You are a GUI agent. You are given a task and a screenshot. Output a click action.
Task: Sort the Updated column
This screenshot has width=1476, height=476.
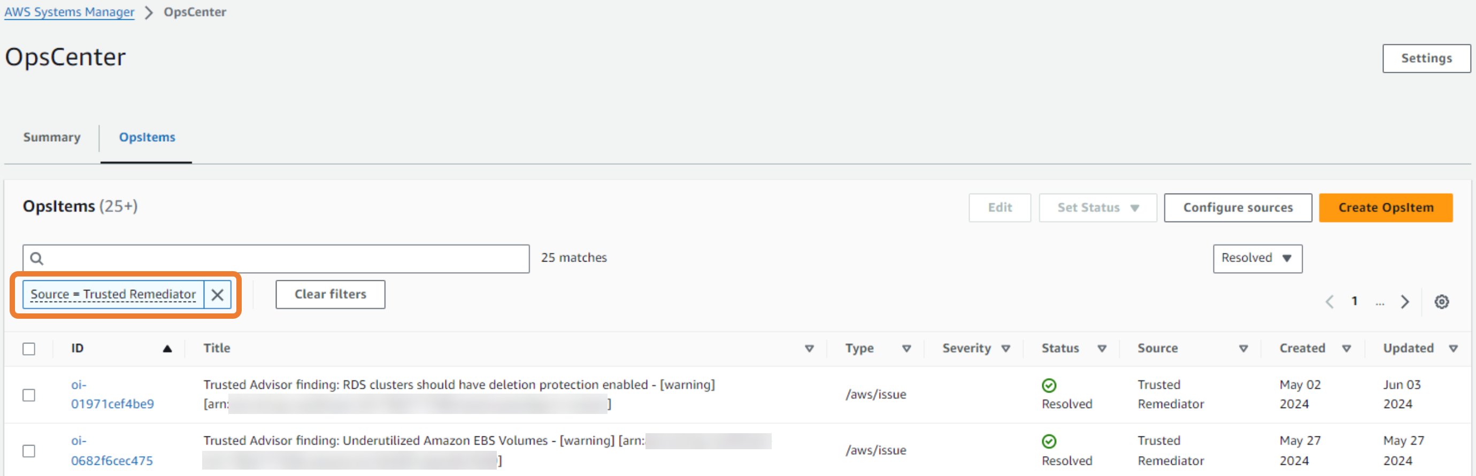(x=1452, y=348)
